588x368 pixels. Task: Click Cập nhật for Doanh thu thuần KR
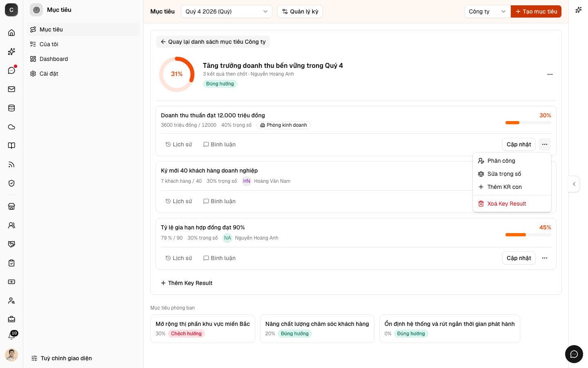pyautogui.click(x=519, y=144)
